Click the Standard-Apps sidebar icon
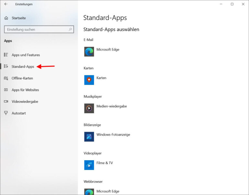Screen dimensions: 249x195 click(x=6, y=66)
